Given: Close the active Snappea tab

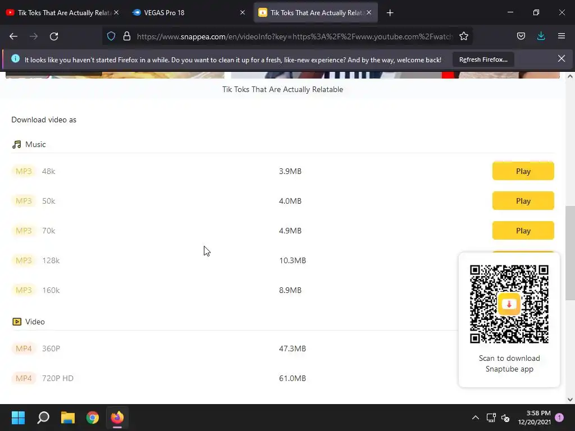Looking at the screenshot, I should 369,12.
